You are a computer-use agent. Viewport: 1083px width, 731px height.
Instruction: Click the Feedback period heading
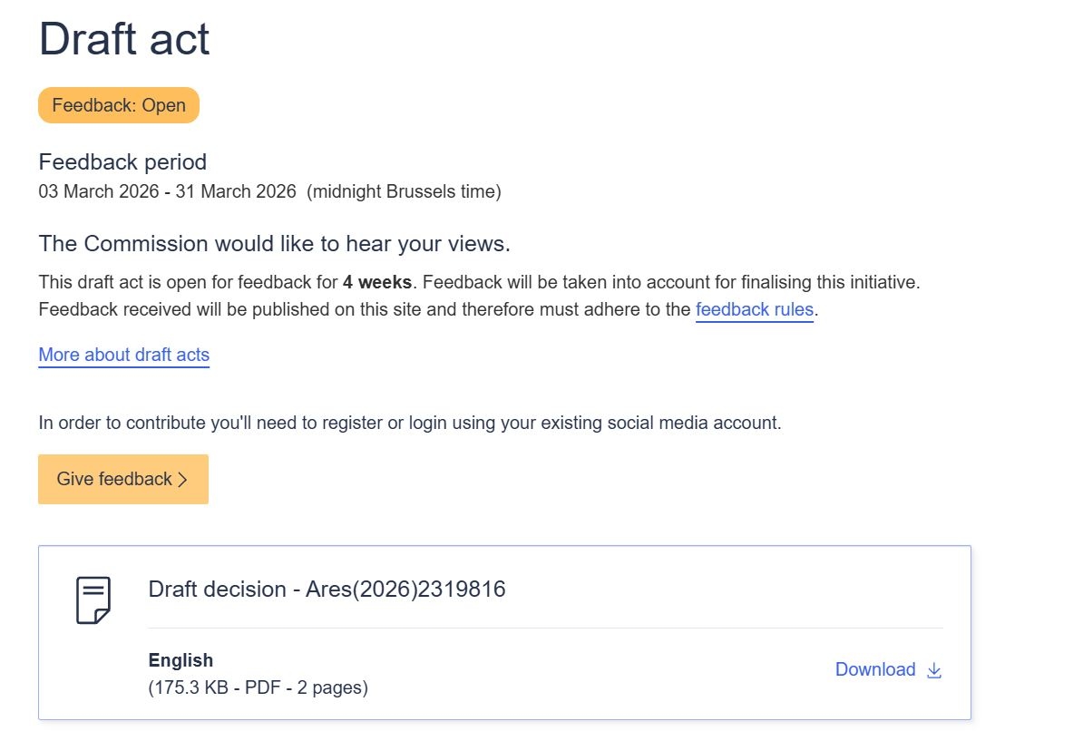click(x=122, y=162)
